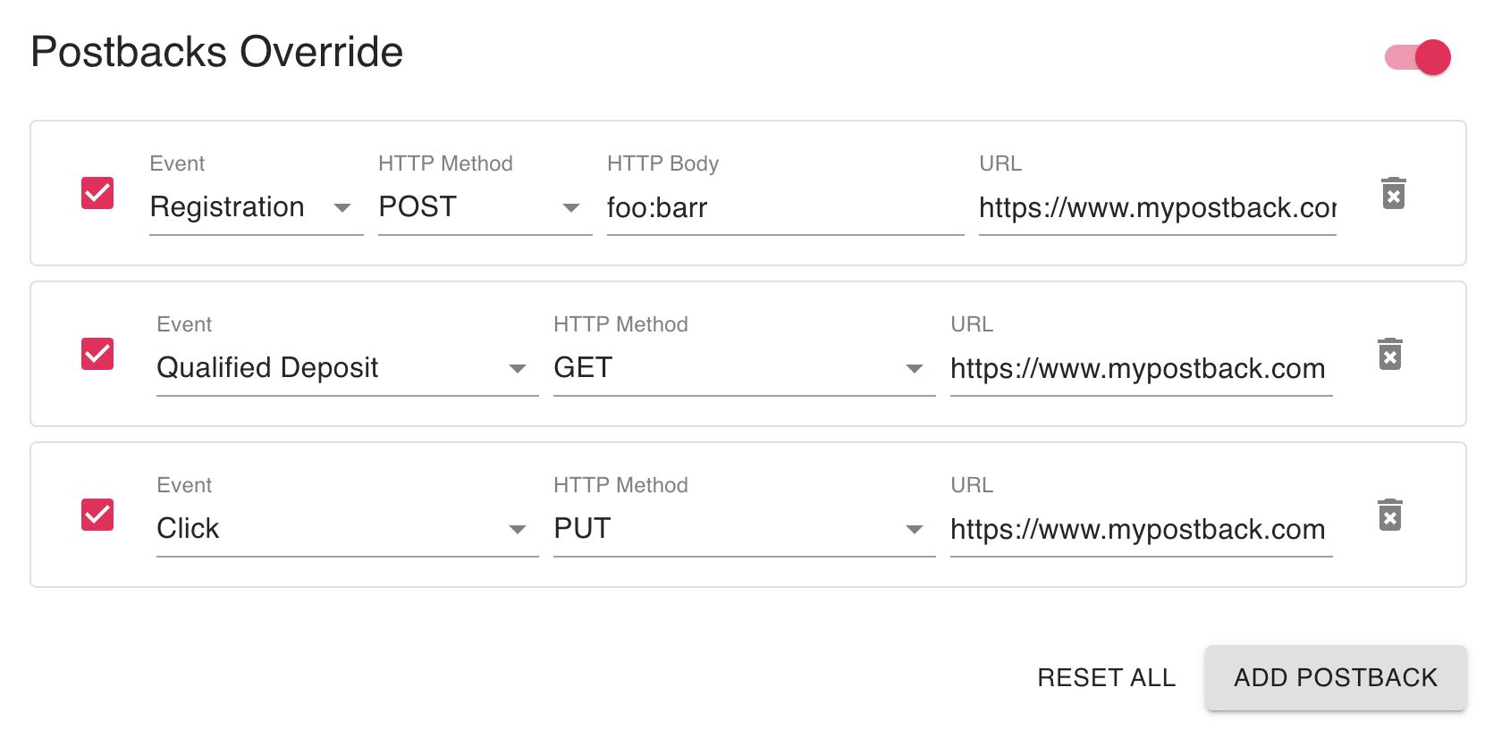The height and width of the screenshot is (738, 1493).
Task: Open the GET HTTP method dropdown
Action: click(x=744, y=368)
